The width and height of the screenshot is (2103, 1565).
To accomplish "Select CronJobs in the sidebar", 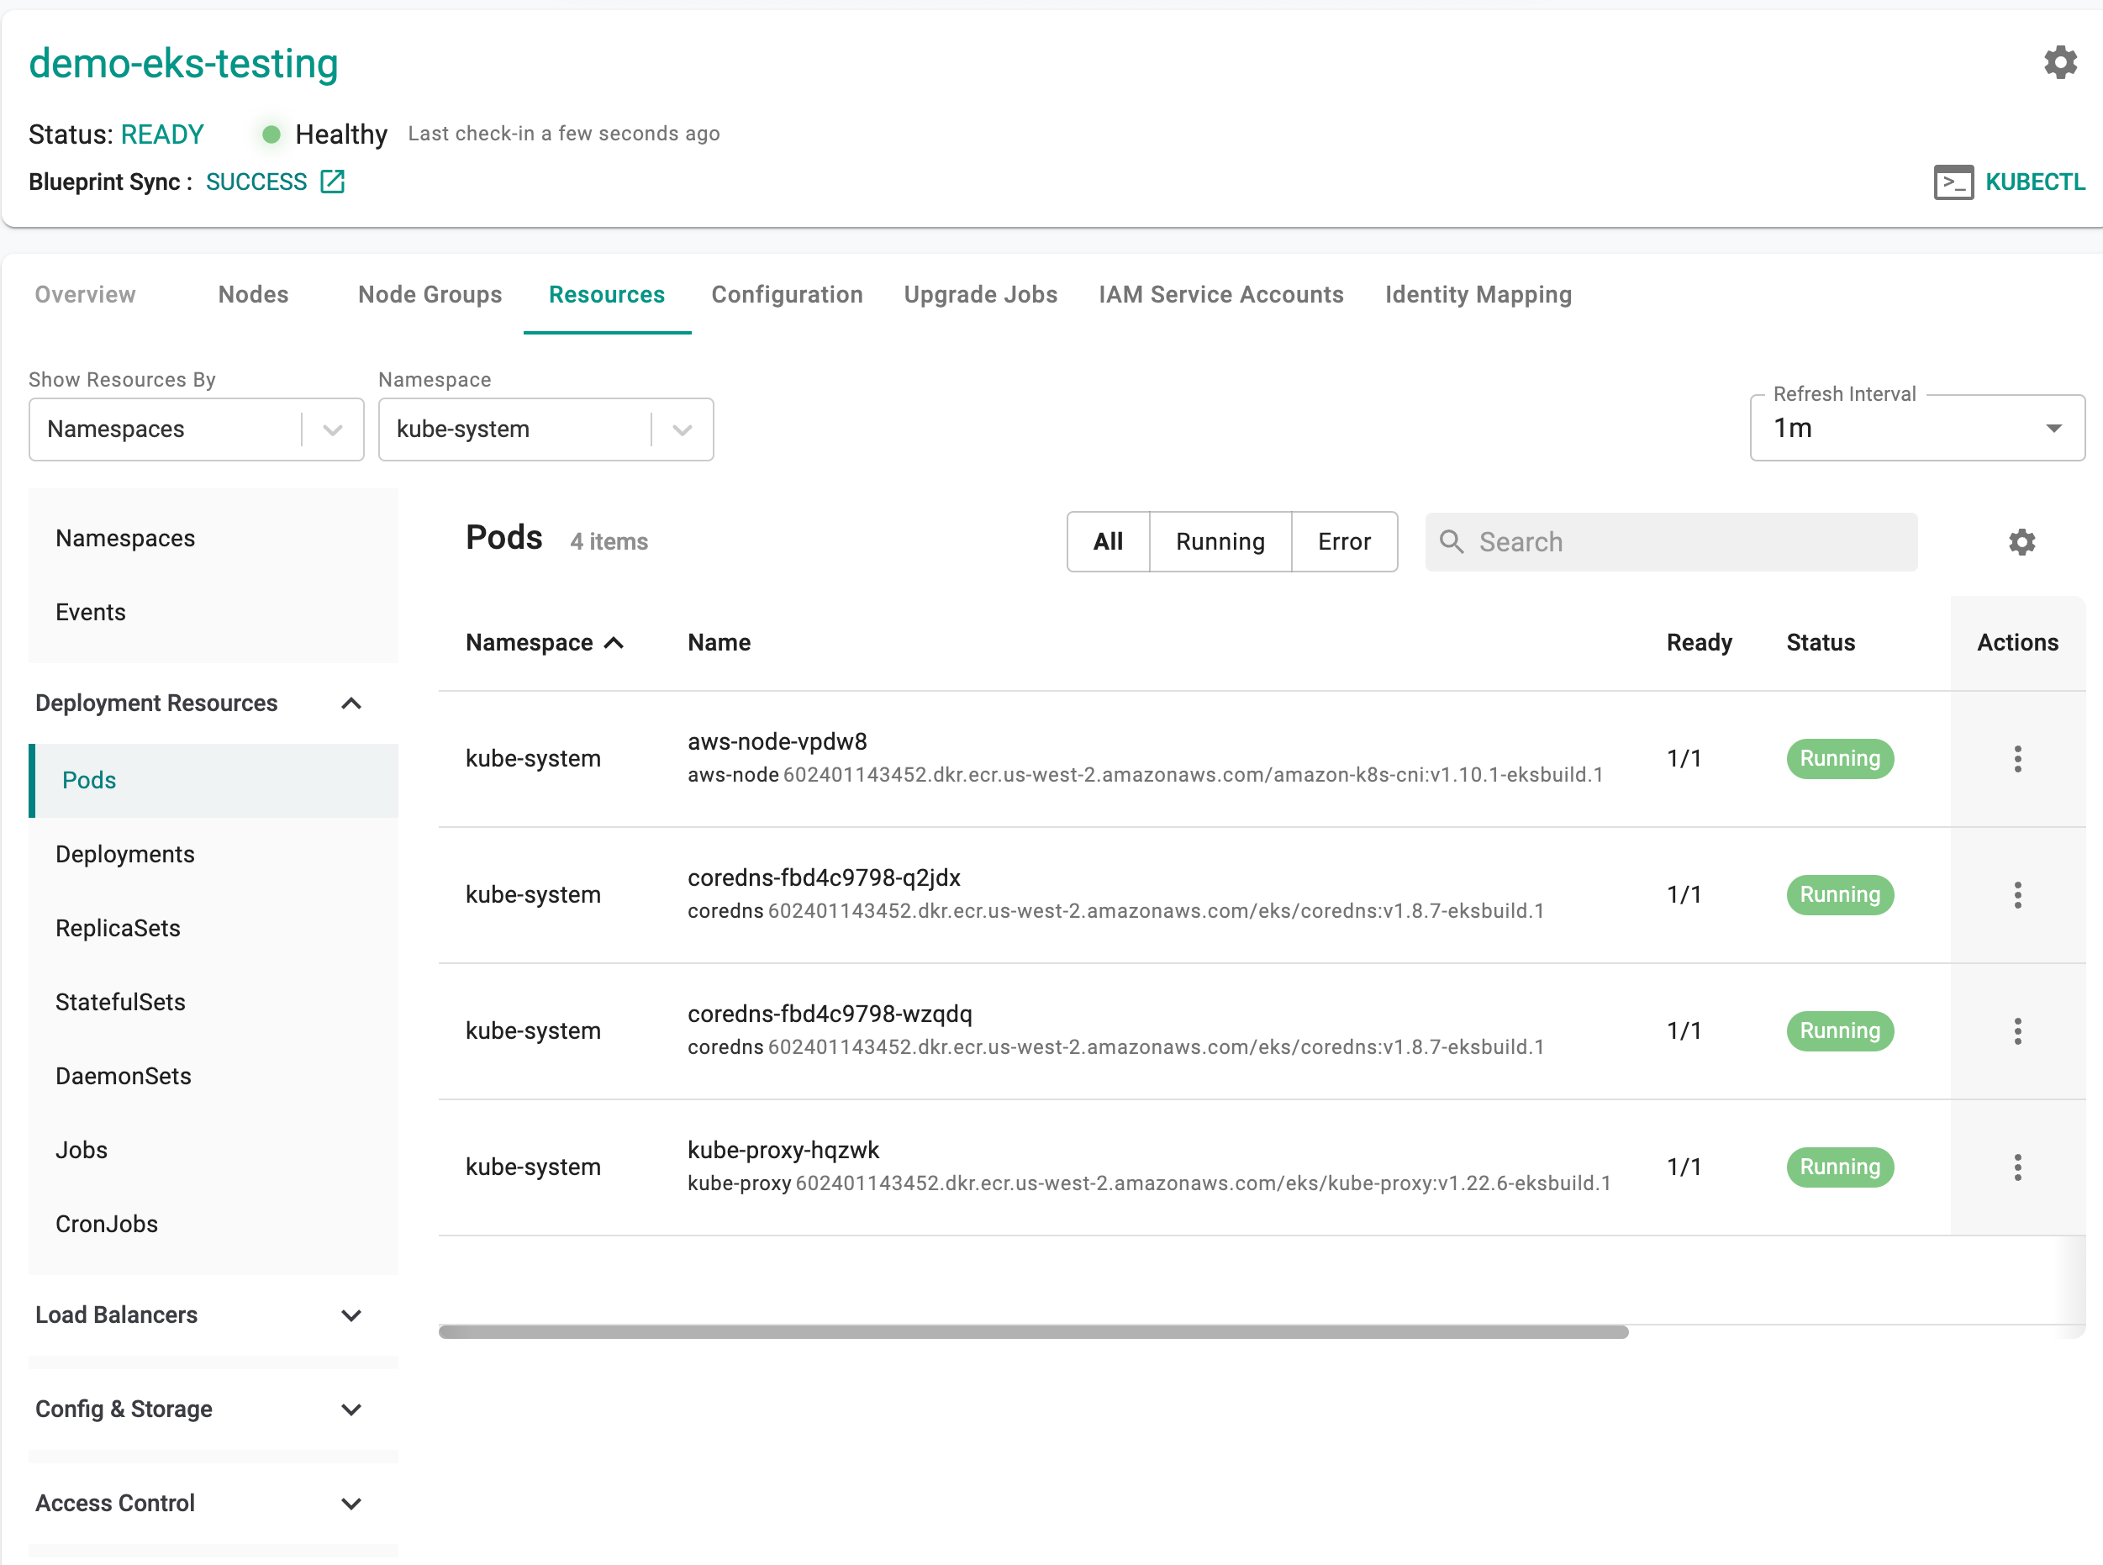I will [213, 1224].
